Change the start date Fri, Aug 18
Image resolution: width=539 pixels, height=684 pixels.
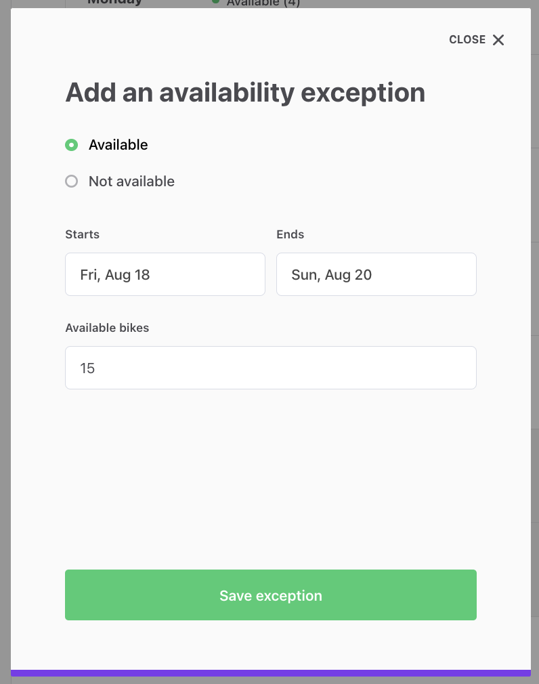pyautogui.click(x=165, y=274)
